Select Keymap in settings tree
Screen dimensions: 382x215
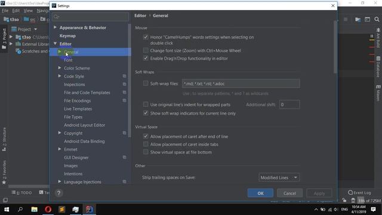click(67, 36)
